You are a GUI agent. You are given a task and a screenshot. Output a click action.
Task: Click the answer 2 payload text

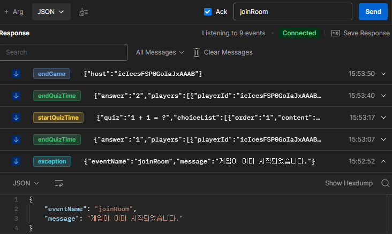coord(207,96)
